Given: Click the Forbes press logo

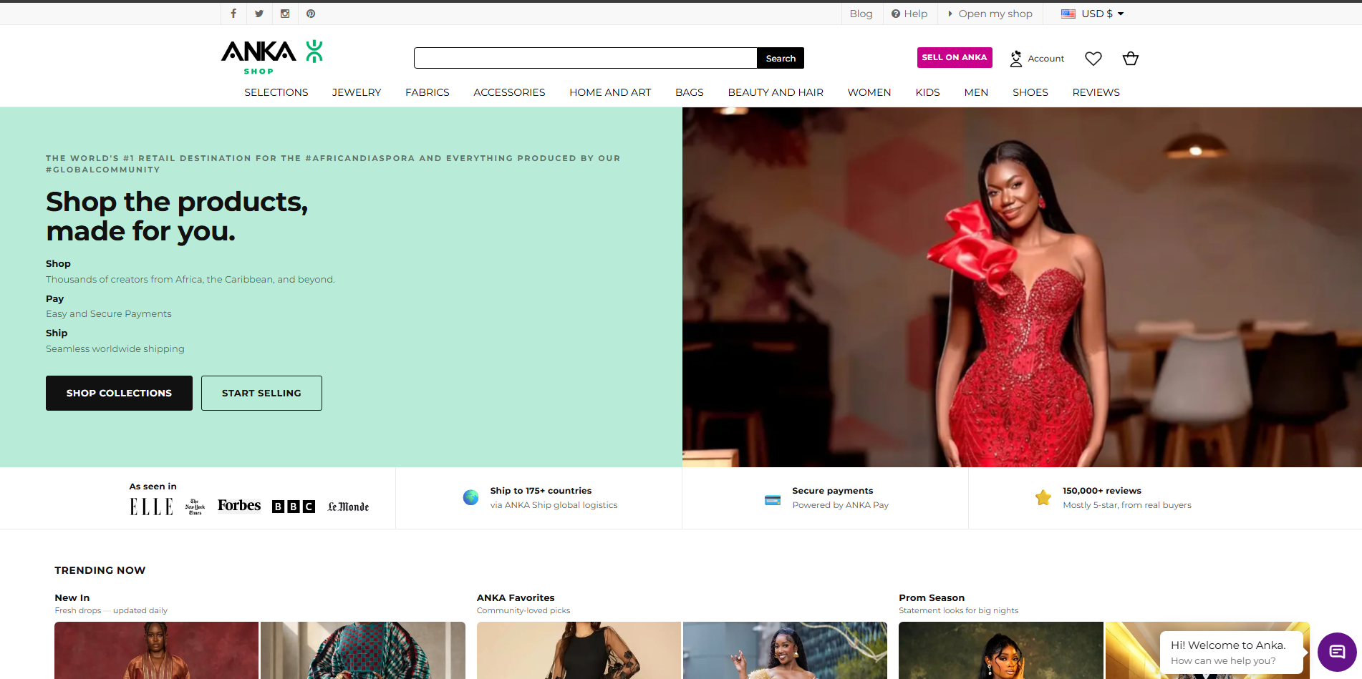Looking at the screenshot, I should click(239, 505).
